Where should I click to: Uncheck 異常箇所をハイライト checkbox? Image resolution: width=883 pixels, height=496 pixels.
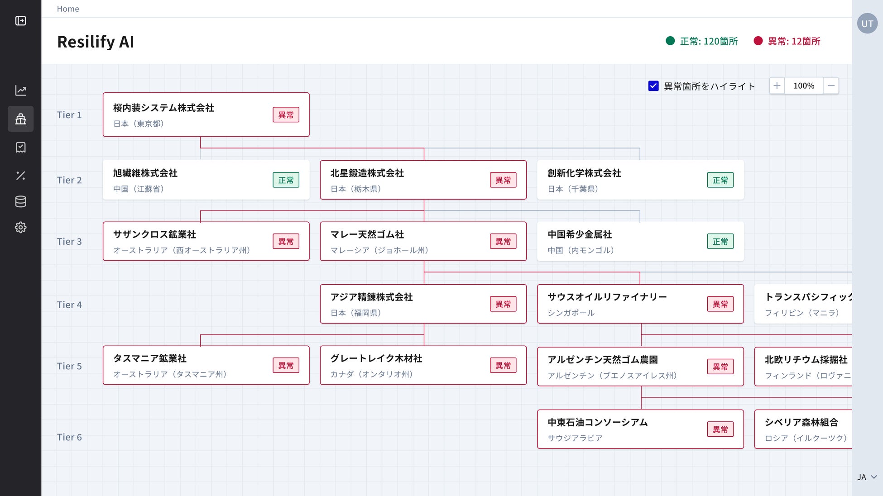pyautogui.click(x=653, y=86)
